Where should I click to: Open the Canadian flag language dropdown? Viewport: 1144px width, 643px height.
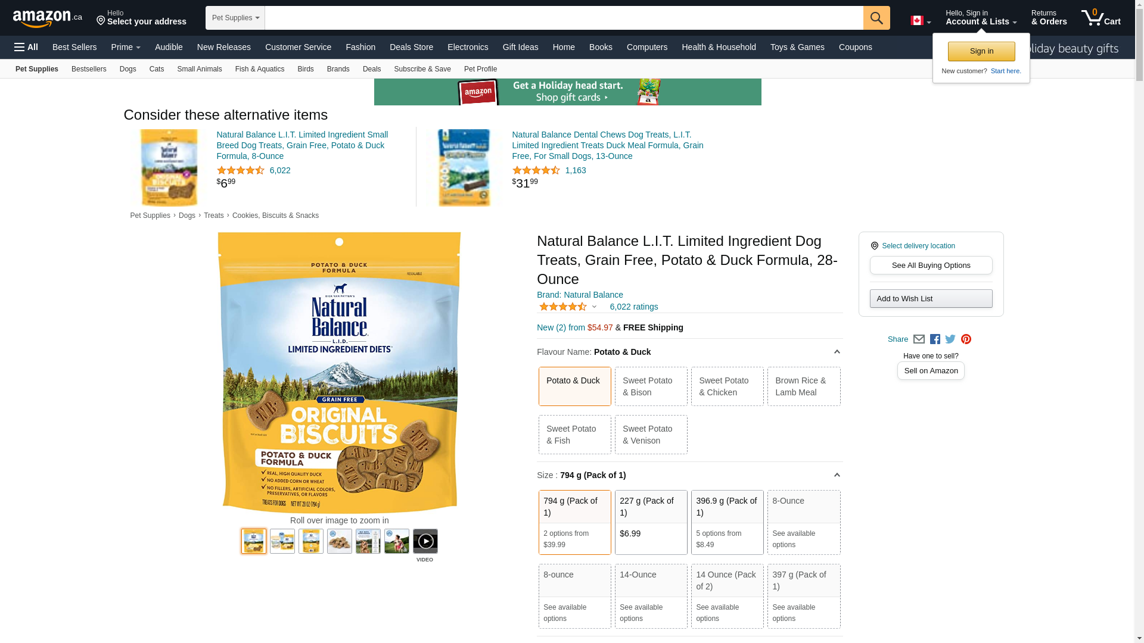(x=920, y=21)
